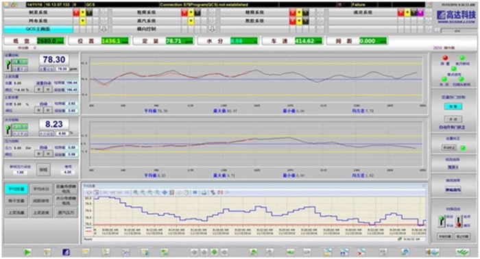Viewport: 480px width, 259px height.
Task: Open the QCS主画面 tab
Action: [x=38, y=29]
